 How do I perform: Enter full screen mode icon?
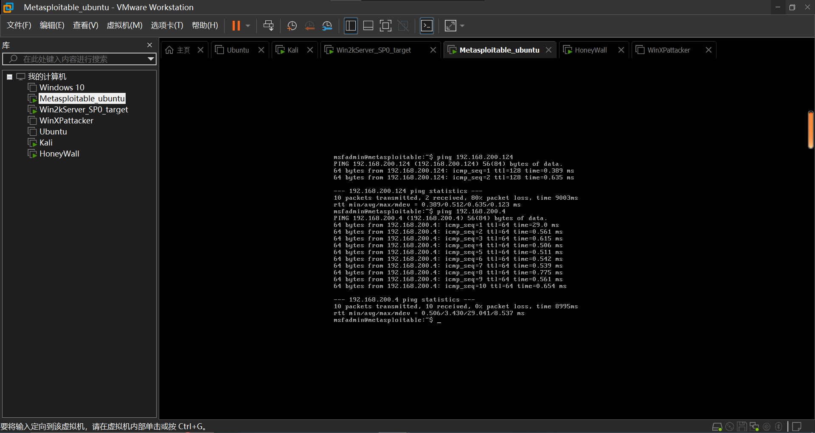click(385, 26)
